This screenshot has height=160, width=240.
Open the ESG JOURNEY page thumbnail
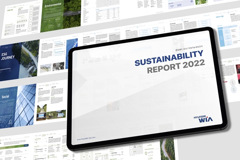click(18, 58)
